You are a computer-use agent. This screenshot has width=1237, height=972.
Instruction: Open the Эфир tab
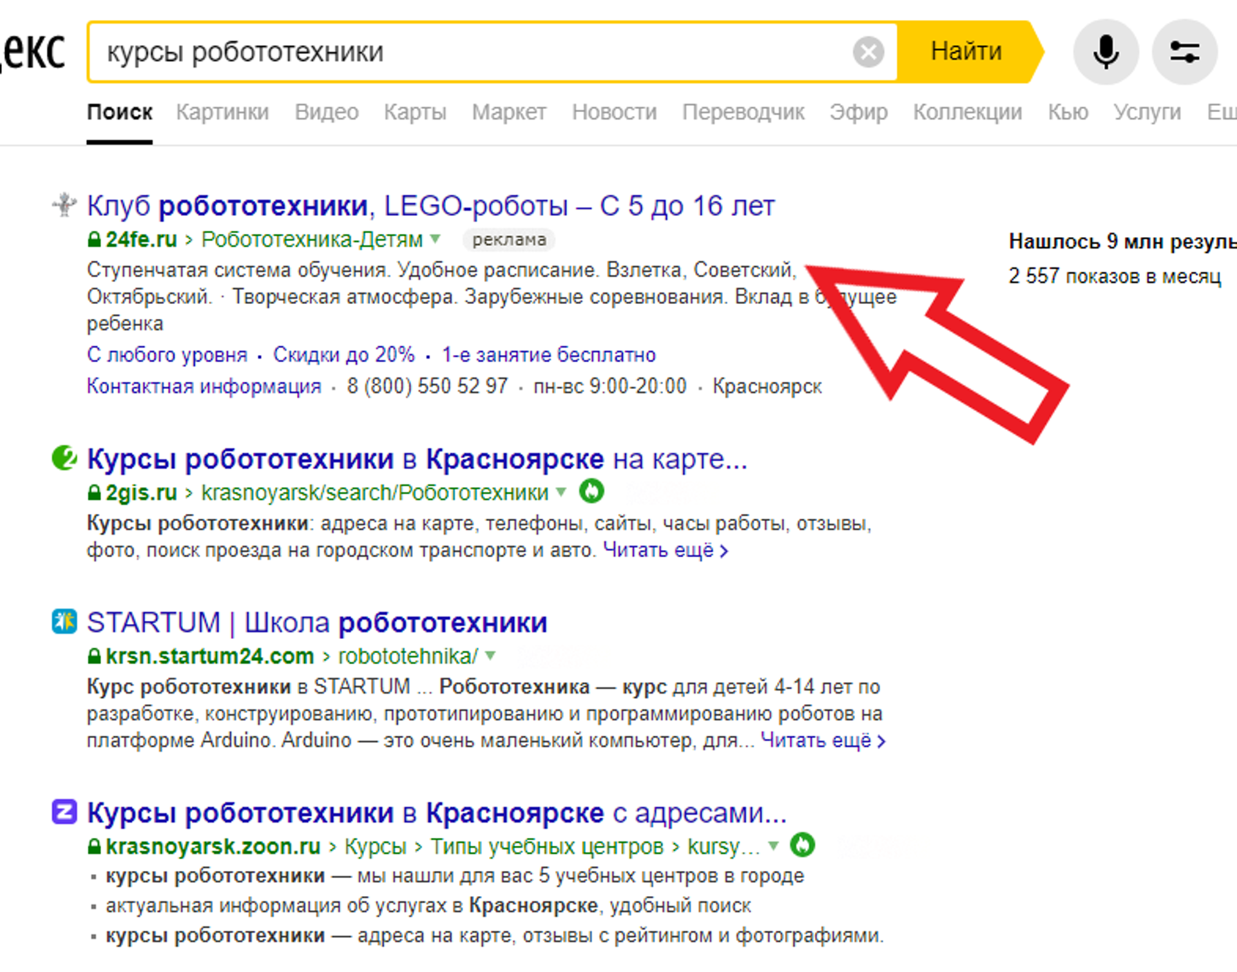click(859, 112)
